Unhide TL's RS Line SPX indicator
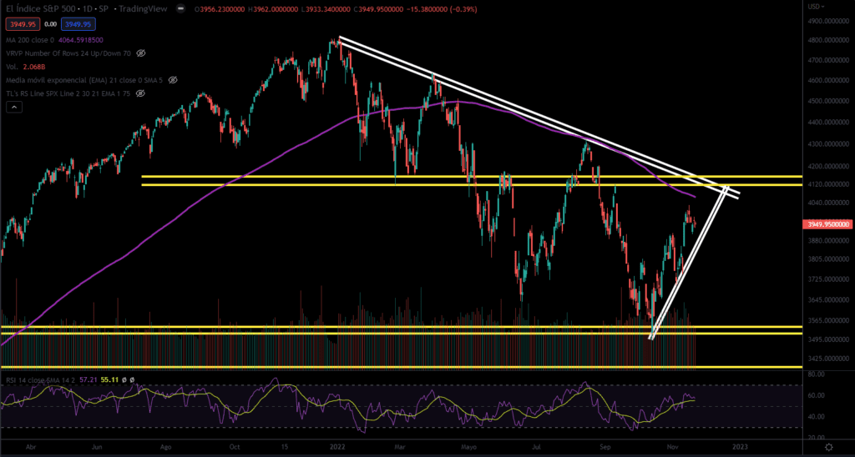This screenshot has height=457, width=855. tap(141, 93)
